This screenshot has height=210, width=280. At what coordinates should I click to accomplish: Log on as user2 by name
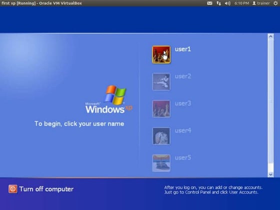[183, 76]
